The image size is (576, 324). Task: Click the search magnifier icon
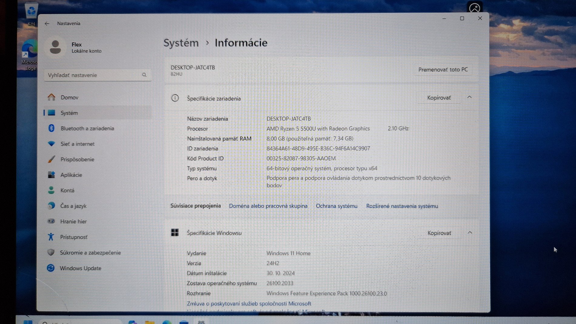(x=144, y=75)
